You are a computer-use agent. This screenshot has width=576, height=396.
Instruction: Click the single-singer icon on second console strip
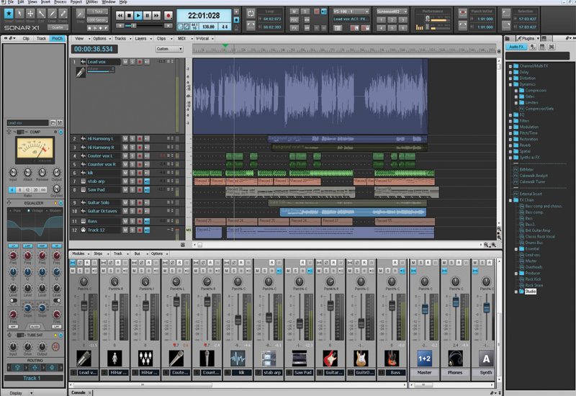pos(114,358)
